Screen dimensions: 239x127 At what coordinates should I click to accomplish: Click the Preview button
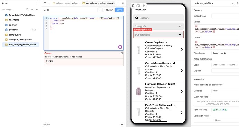108,10
